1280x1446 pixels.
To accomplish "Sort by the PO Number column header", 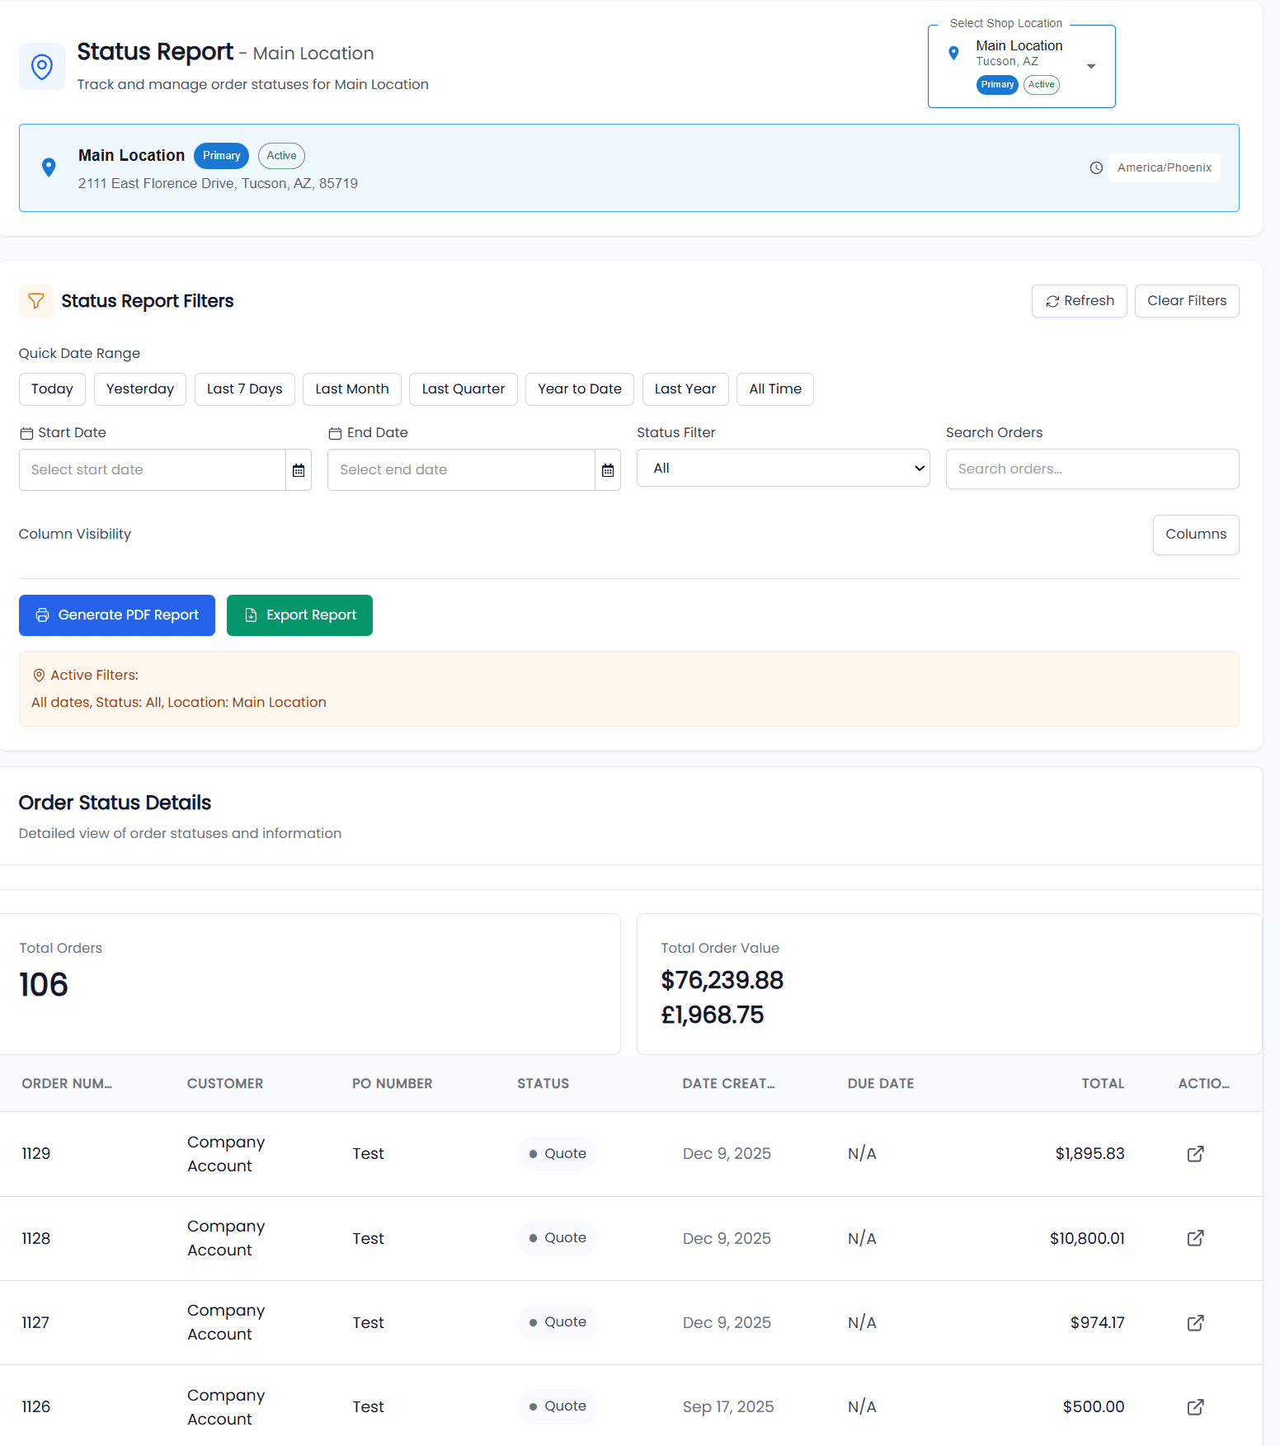I will (x=393, y=1084).
